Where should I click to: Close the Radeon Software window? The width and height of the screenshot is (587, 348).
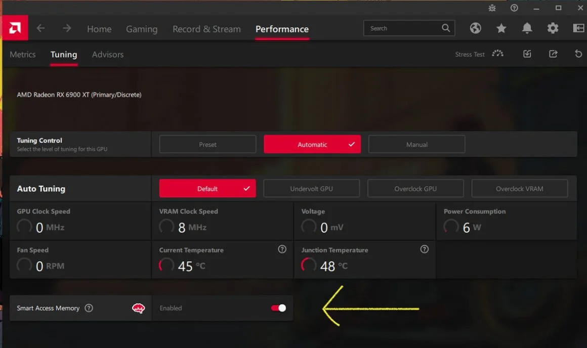(580, 8)
